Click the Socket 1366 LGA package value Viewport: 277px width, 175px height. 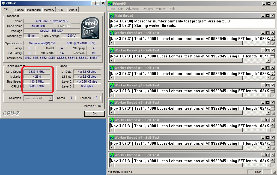coord(52,31)
